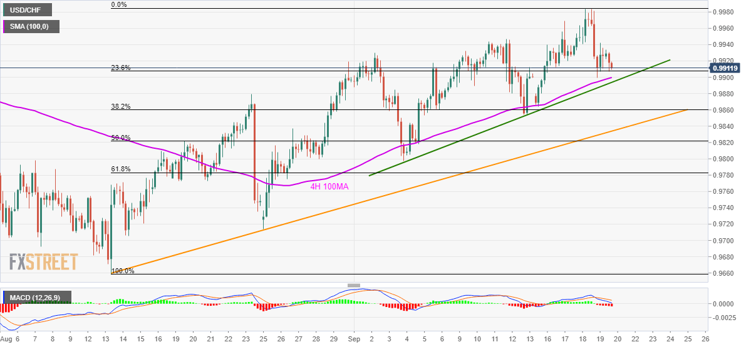Click the Aug label on date axis

tap(8, 338)
